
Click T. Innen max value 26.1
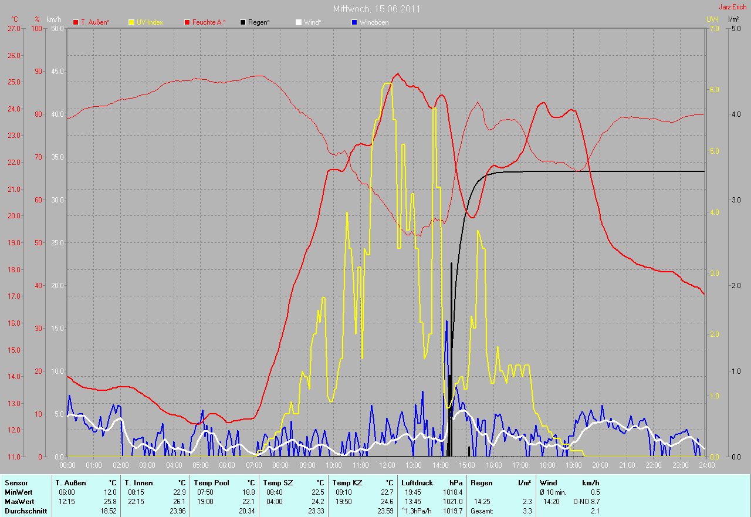coord(179,502)
